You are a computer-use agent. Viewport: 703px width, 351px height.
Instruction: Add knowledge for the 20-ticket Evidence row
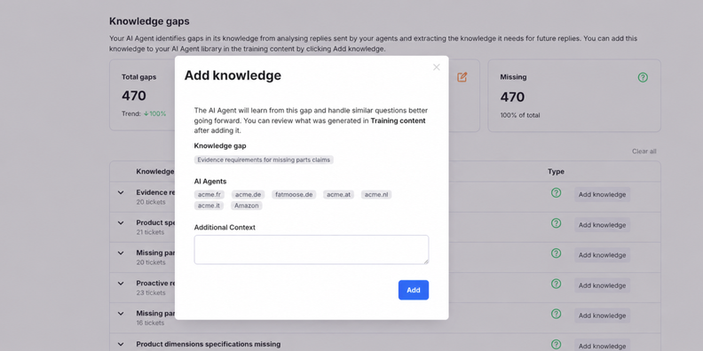click(x=602, y=195)
